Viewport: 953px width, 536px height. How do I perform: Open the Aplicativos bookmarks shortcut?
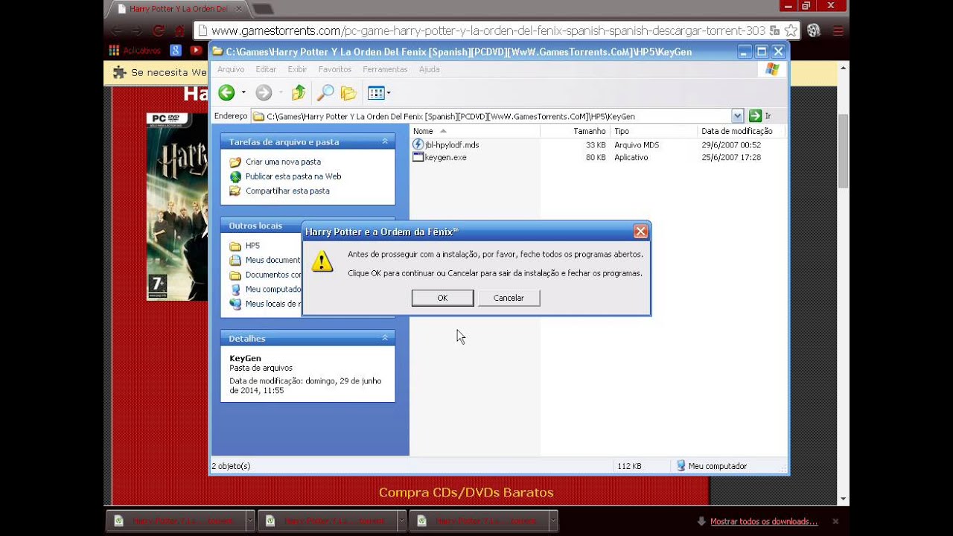(x=135, y=51)
